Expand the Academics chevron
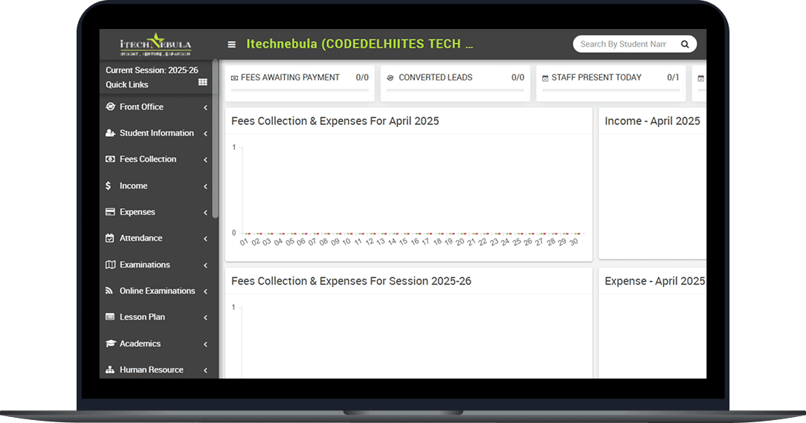 tap(205, 344)
